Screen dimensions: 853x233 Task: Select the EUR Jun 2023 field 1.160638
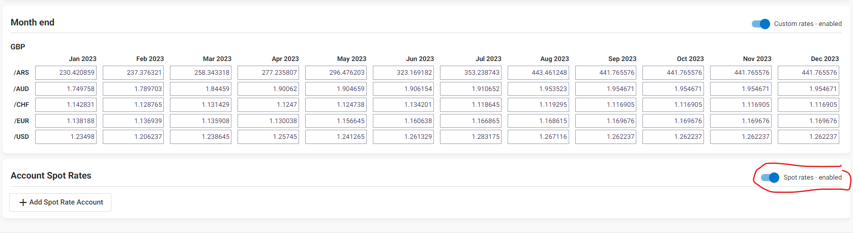tap(403, 121)
